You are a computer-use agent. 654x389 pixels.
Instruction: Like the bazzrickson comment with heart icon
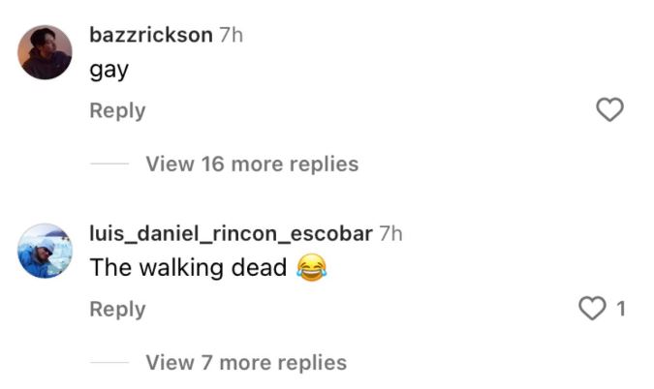pos(609,109)
